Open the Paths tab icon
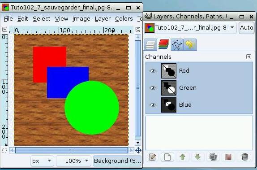The height and width of the screenshot is (170, 257). click(x=177, y=45)
